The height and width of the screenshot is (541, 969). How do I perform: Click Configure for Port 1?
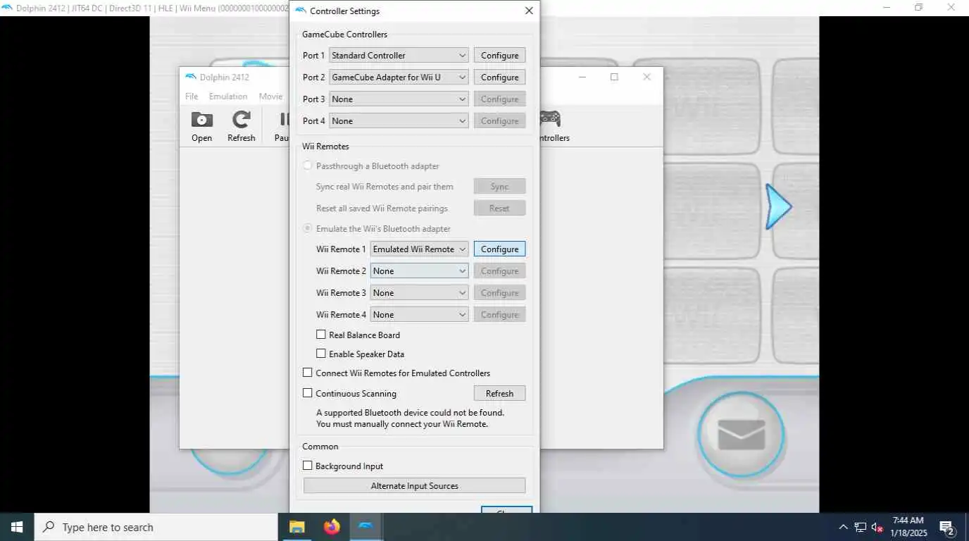click(x=499, y=55)
